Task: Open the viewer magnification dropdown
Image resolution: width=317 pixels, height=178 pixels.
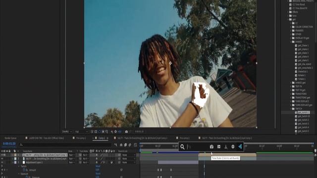Action: click(x=67, y=132)
